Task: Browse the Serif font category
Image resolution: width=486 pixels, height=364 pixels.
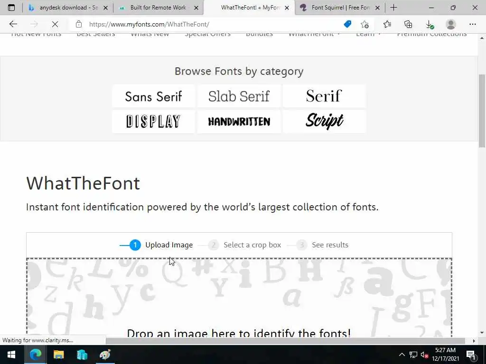Action: coord(324,96)
